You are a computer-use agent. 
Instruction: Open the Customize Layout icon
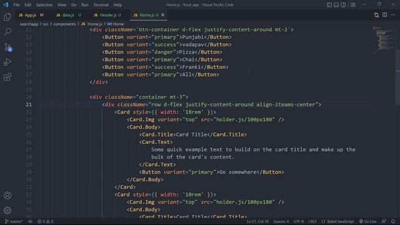[x=352, y=5]
